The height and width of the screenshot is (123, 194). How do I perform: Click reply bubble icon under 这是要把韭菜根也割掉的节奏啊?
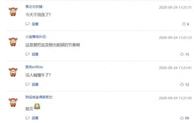pos(28,54)
